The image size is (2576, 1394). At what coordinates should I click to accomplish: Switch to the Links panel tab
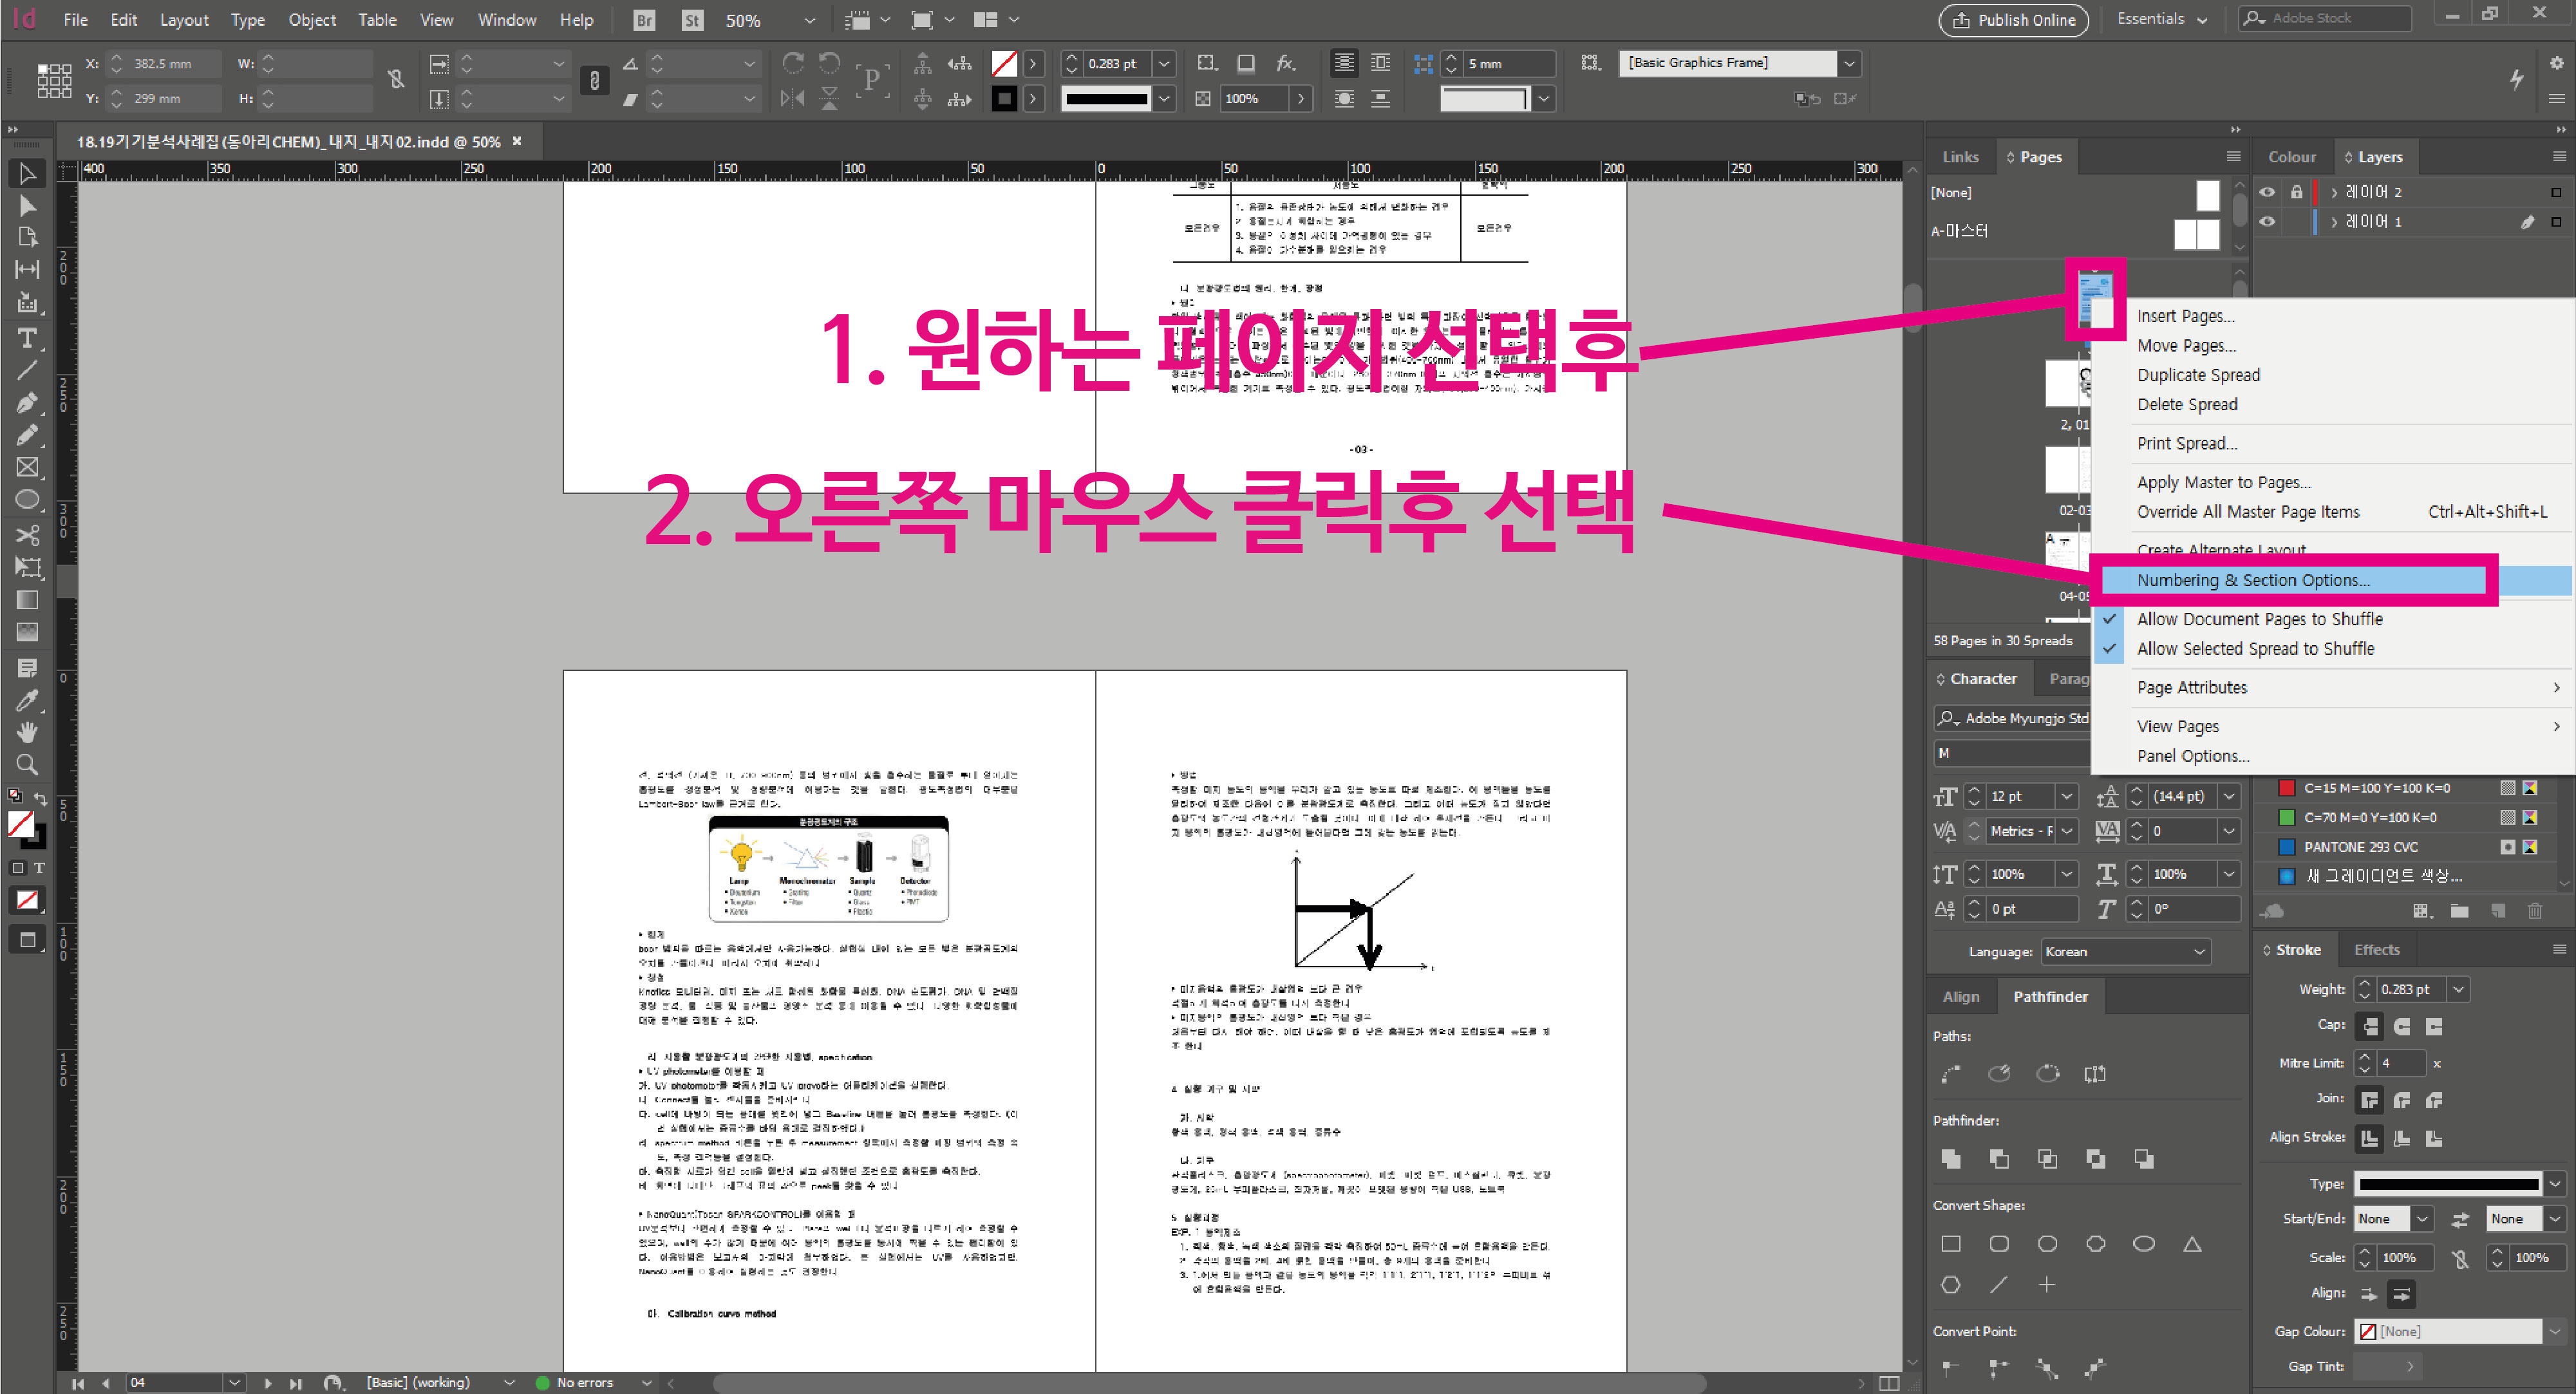(1960, 157)
